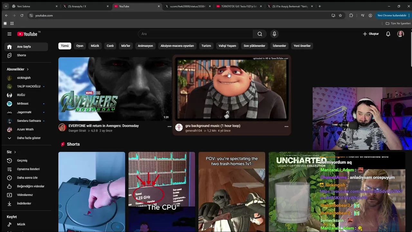Select the Mix'ler filter chip
412x232 pixels.
click(x=126, y=46)
